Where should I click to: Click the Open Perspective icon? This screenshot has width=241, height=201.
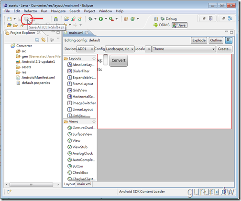click(156, 19)
